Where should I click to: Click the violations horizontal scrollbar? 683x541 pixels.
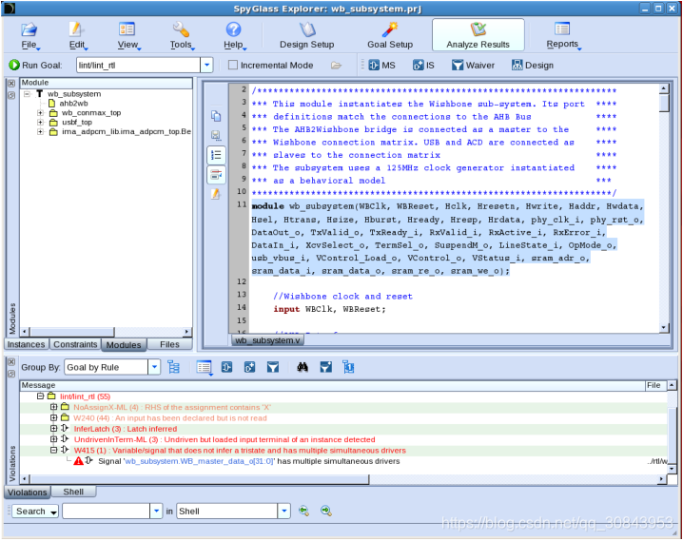[198, 479]
